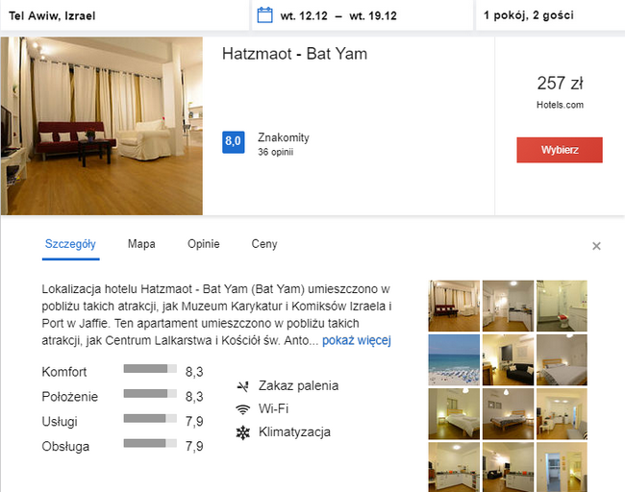Click the no-smoking icon
Viewport: 625px width, 492px height.
[x=242, y=386]
